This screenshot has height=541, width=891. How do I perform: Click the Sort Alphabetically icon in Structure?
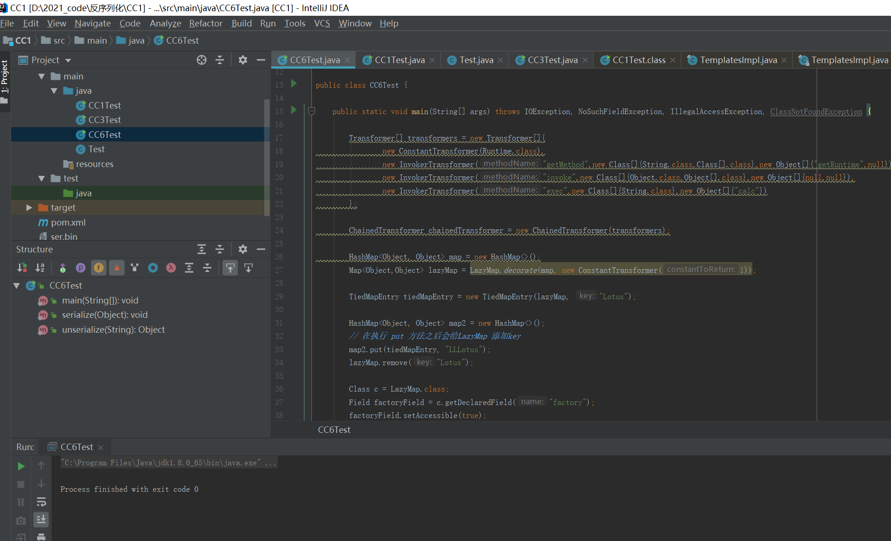click(40, 268)
